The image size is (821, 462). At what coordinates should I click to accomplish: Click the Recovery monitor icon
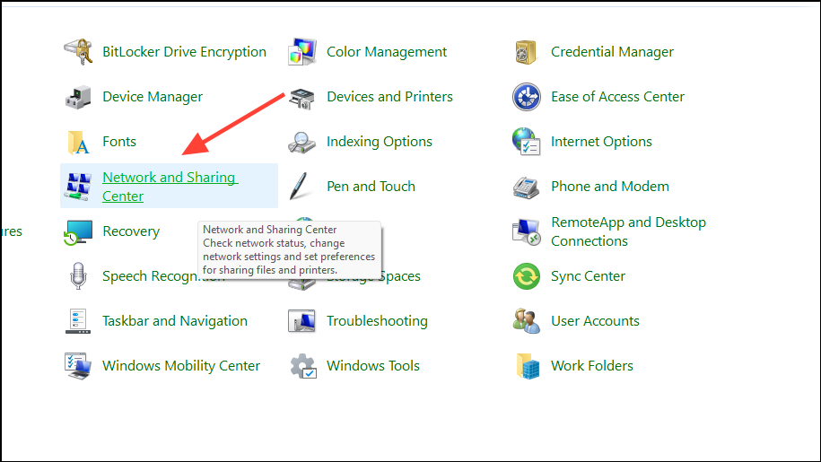tap(78, 231)
